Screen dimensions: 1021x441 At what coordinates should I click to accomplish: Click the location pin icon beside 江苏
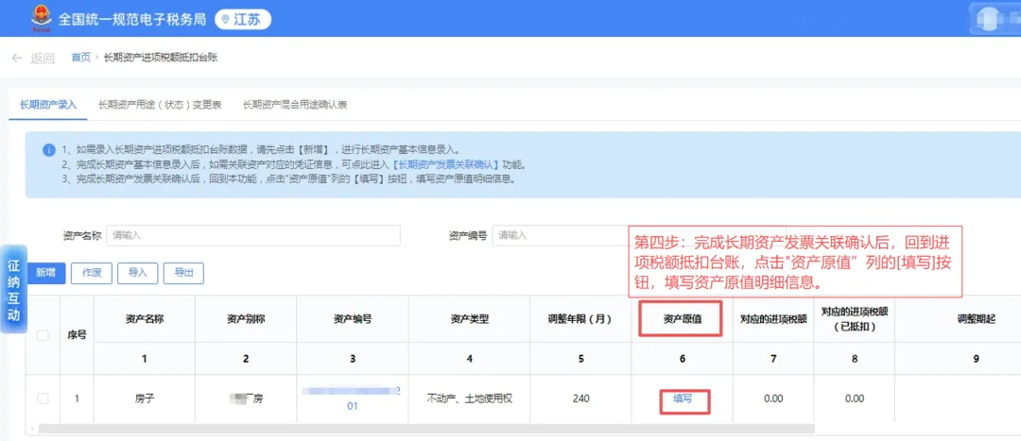click(226, 20)
